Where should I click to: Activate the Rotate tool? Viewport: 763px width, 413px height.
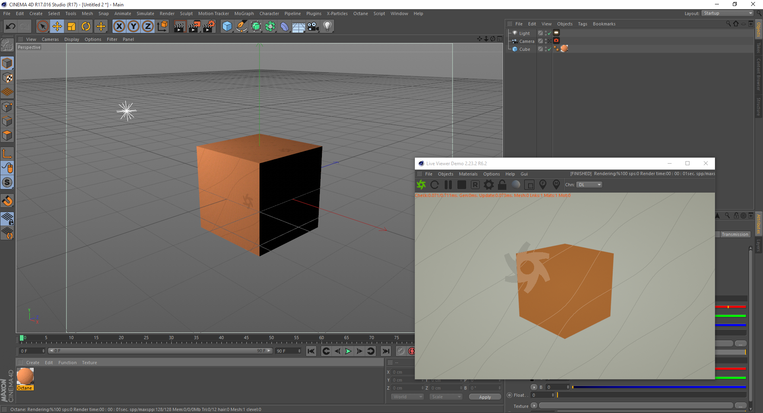point(86,27)
